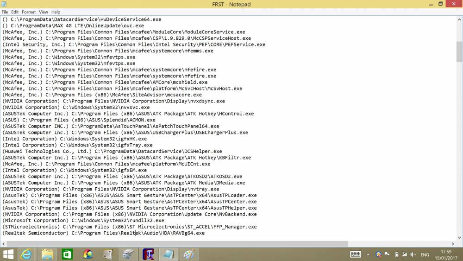Screen dimensions: 463x261
Task: Open File Explorer from taskbar
Action: [x=47, y=254]
